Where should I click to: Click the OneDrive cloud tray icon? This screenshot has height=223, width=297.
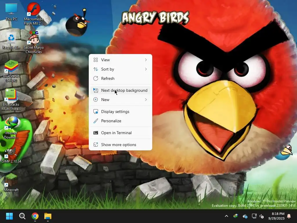245,216
